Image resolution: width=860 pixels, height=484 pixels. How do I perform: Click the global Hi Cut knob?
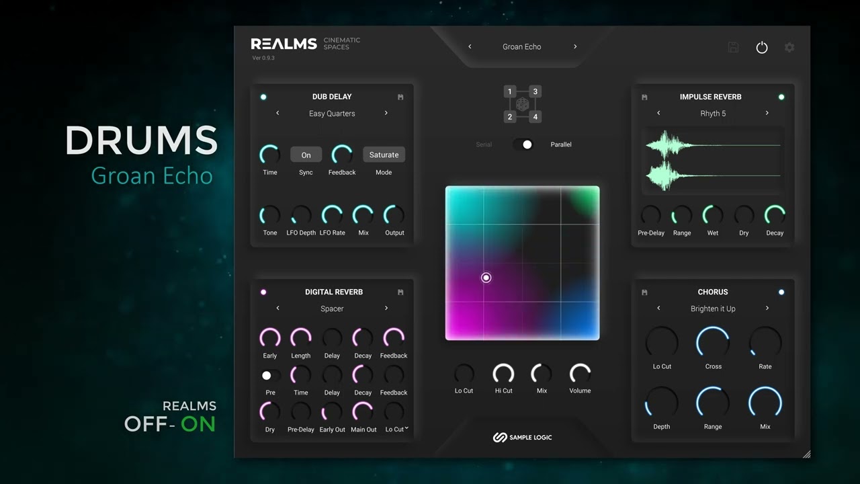pyautogui.click(x=503, y=374)
